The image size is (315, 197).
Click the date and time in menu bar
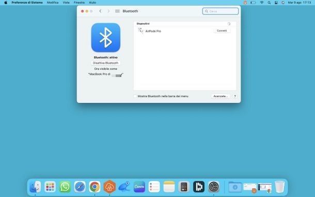[x=300, y=3]
